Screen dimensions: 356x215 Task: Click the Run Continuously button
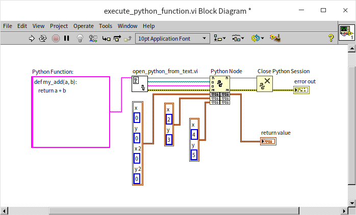pos(43,38)
